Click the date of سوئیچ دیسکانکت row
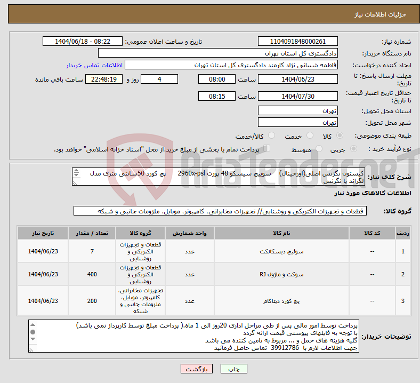Image resolution: width=420 pixels, height=383 pixels. (x=43, y=251)
